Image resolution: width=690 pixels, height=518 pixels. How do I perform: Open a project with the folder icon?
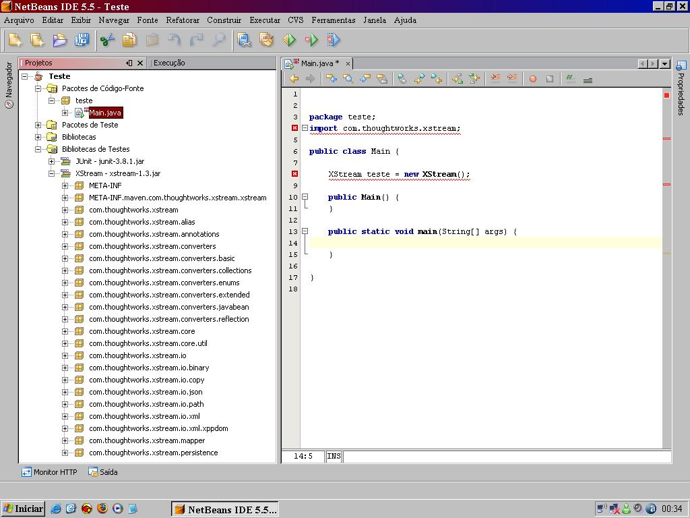[59, 40]
